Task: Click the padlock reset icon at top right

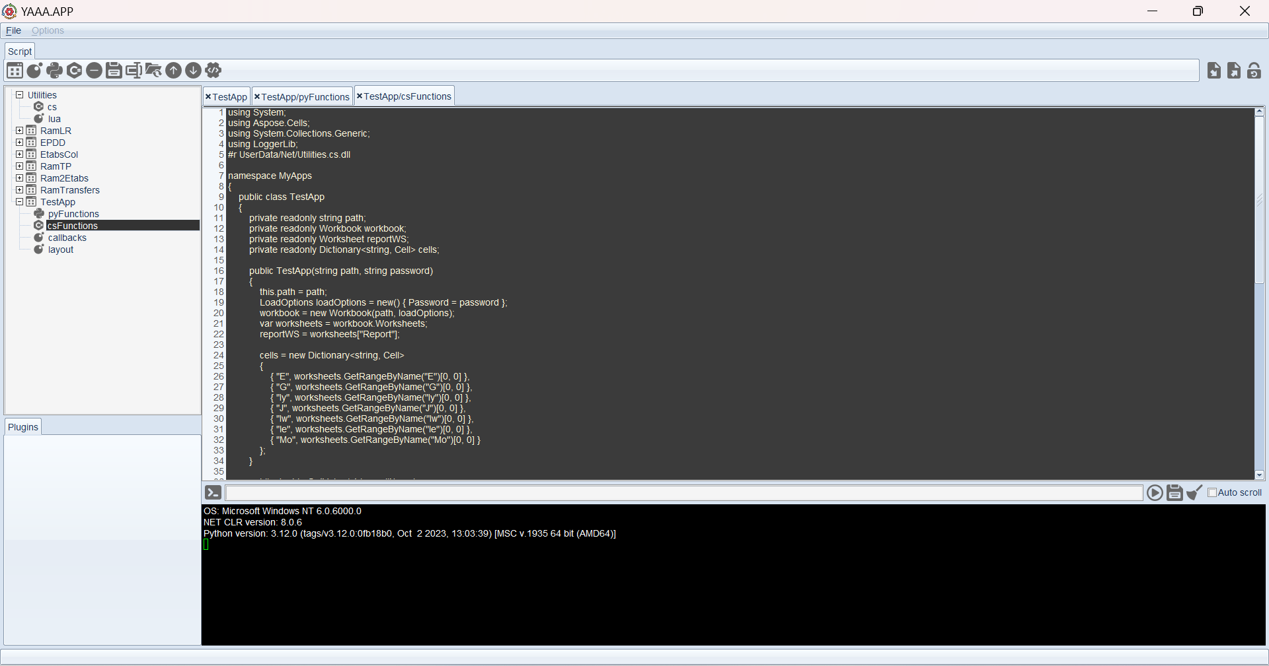Action: tap(1254, 71)
